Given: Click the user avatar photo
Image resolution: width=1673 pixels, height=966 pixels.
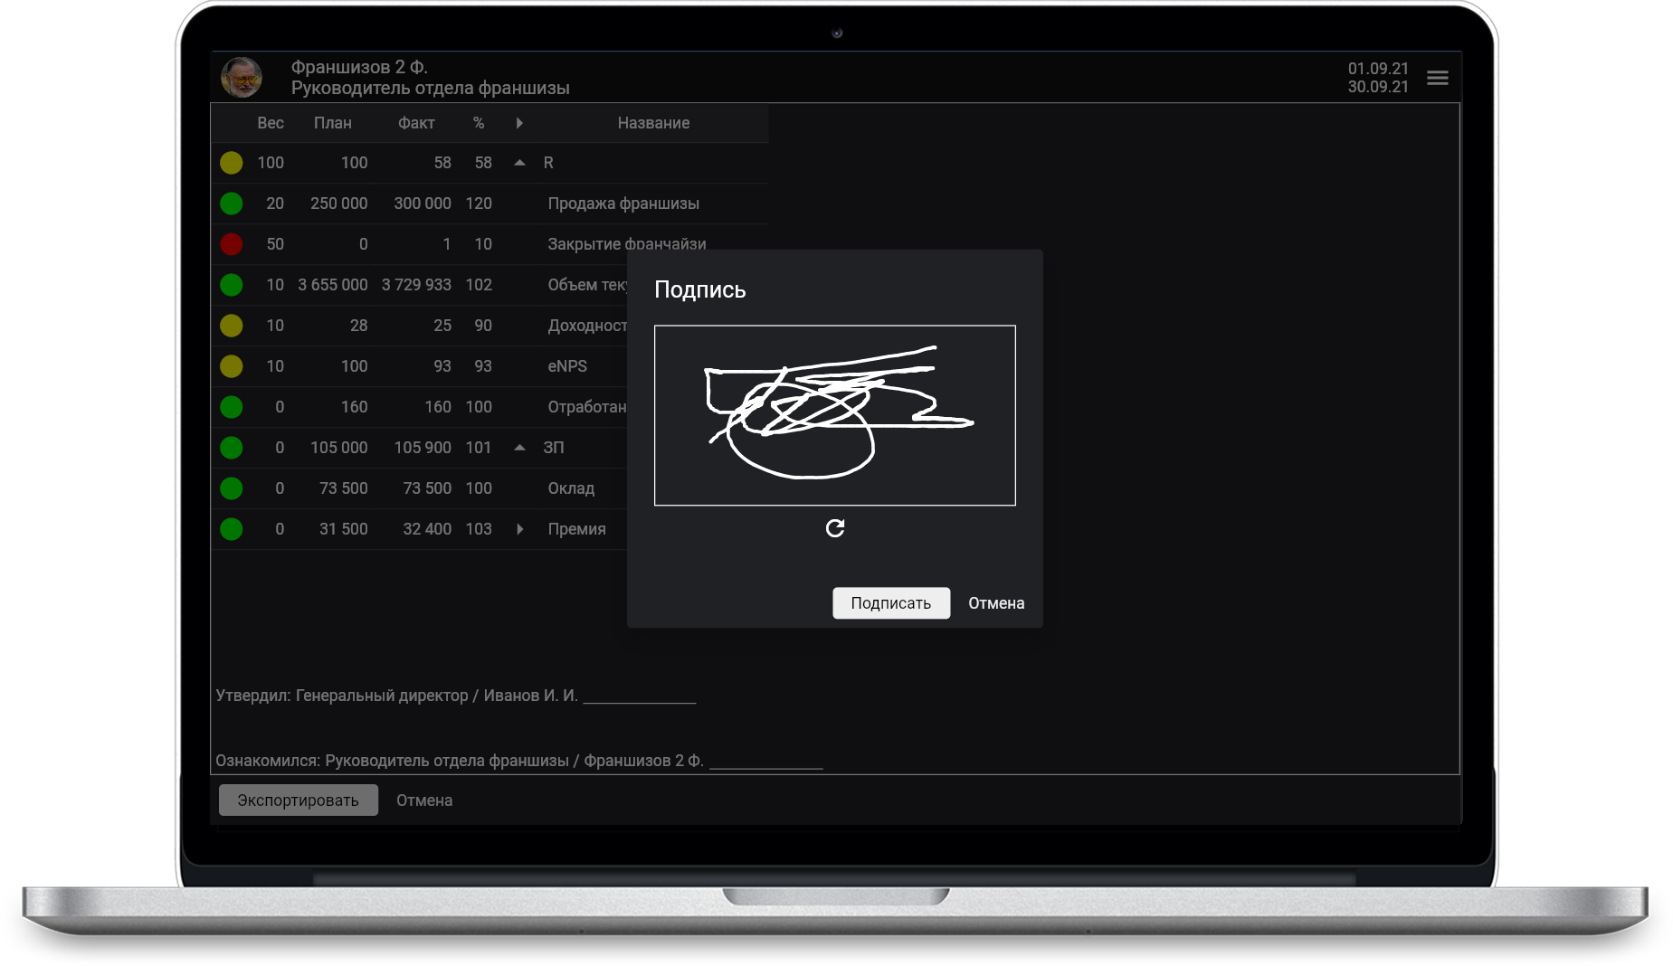Looking at the screenshot, I should (x=242, y=78).
